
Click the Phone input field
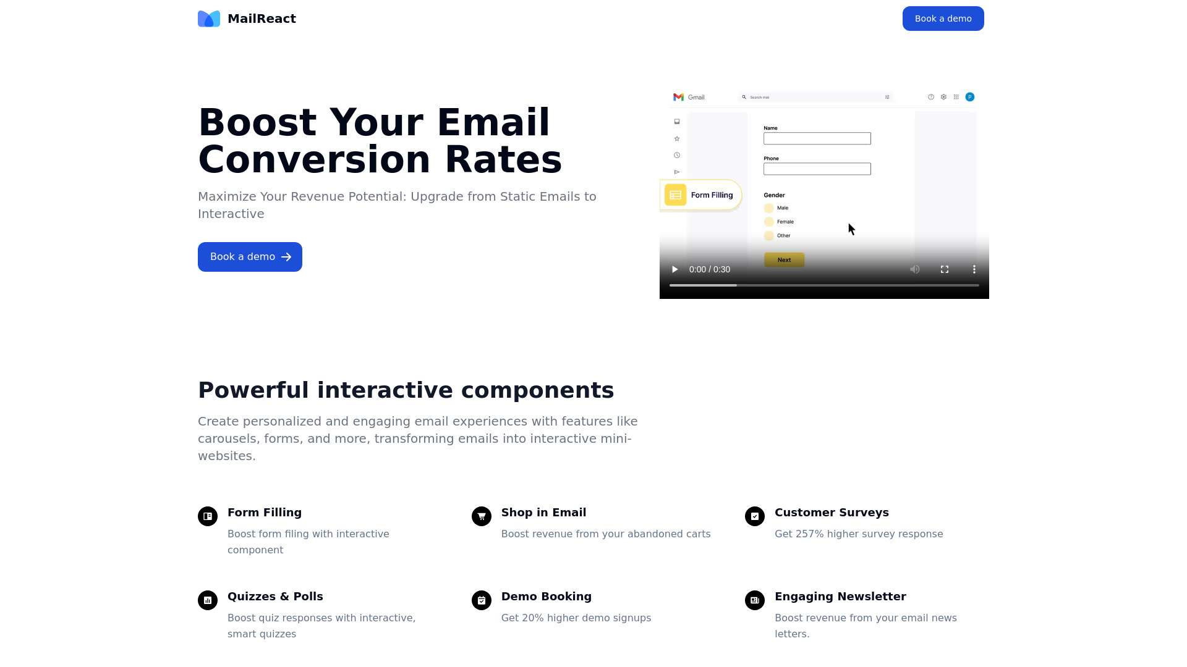pyautogui.click(x=817, y=169)
